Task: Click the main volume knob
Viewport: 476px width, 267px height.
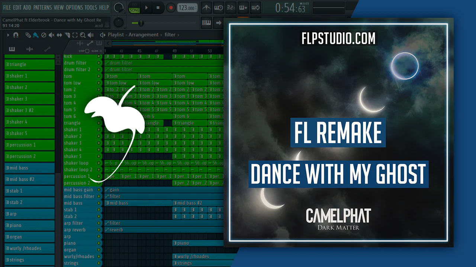Action: 119,7
